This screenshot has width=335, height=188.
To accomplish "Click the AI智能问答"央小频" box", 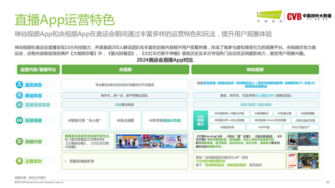I will (85, 120).
